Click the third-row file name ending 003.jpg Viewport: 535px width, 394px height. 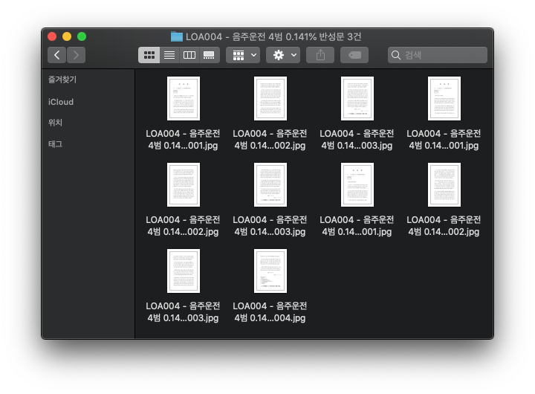183,311
